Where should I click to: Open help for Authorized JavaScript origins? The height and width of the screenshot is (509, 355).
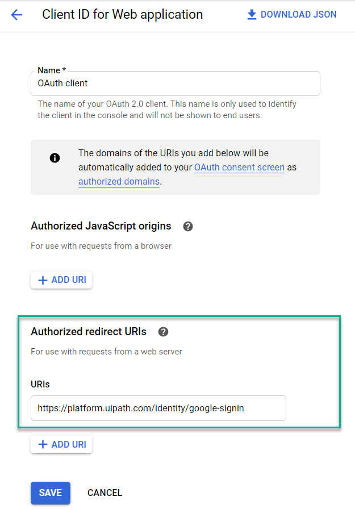tap(187, 226)
